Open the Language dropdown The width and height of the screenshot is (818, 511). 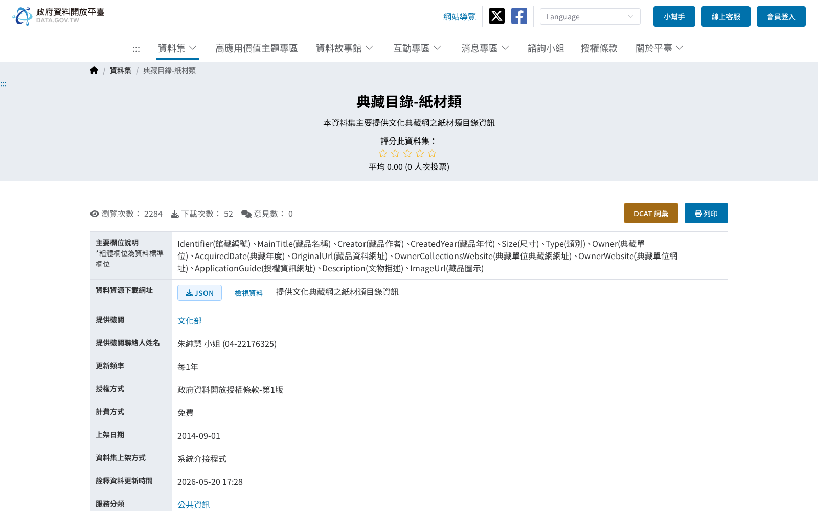tap(590, 16)
